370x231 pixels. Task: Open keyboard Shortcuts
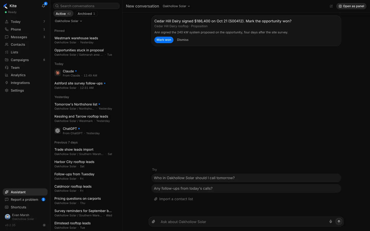coord(25,207)
